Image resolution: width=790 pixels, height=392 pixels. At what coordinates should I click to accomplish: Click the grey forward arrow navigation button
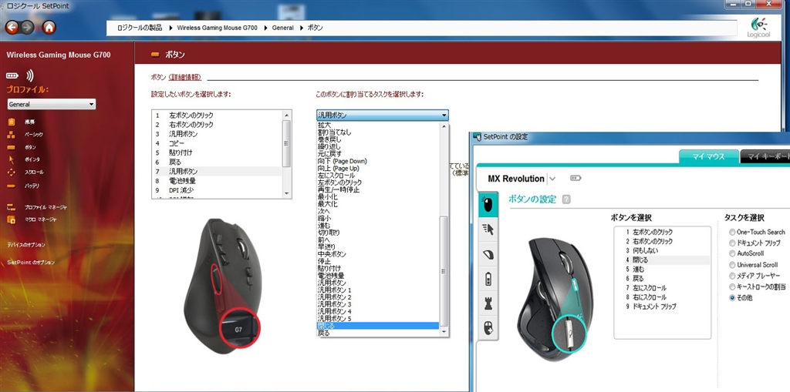click(28, 27)
